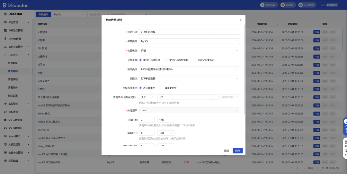Open 告警概览 submenu item
The height and width of the screenshot is (174, 347).
click(13, 63)
